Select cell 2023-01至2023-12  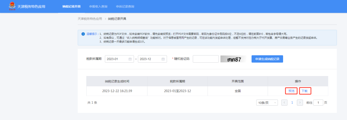pos(177,91)
